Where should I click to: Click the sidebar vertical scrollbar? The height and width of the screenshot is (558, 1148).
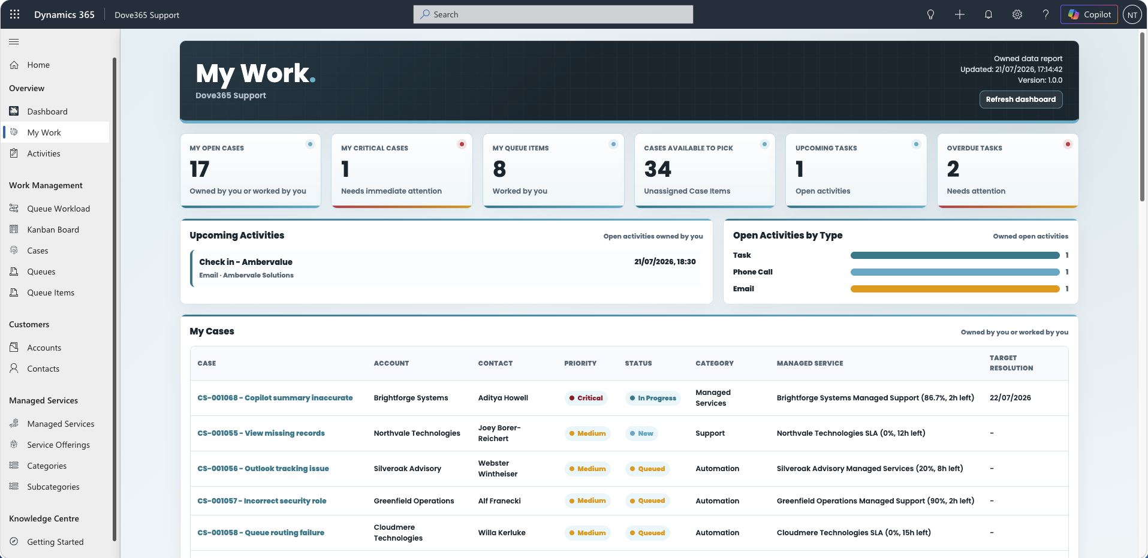[x=114, y=300]
